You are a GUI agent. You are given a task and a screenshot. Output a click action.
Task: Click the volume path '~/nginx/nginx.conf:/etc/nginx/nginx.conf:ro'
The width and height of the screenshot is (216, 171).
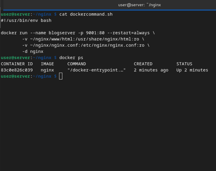tap(87, 45)
